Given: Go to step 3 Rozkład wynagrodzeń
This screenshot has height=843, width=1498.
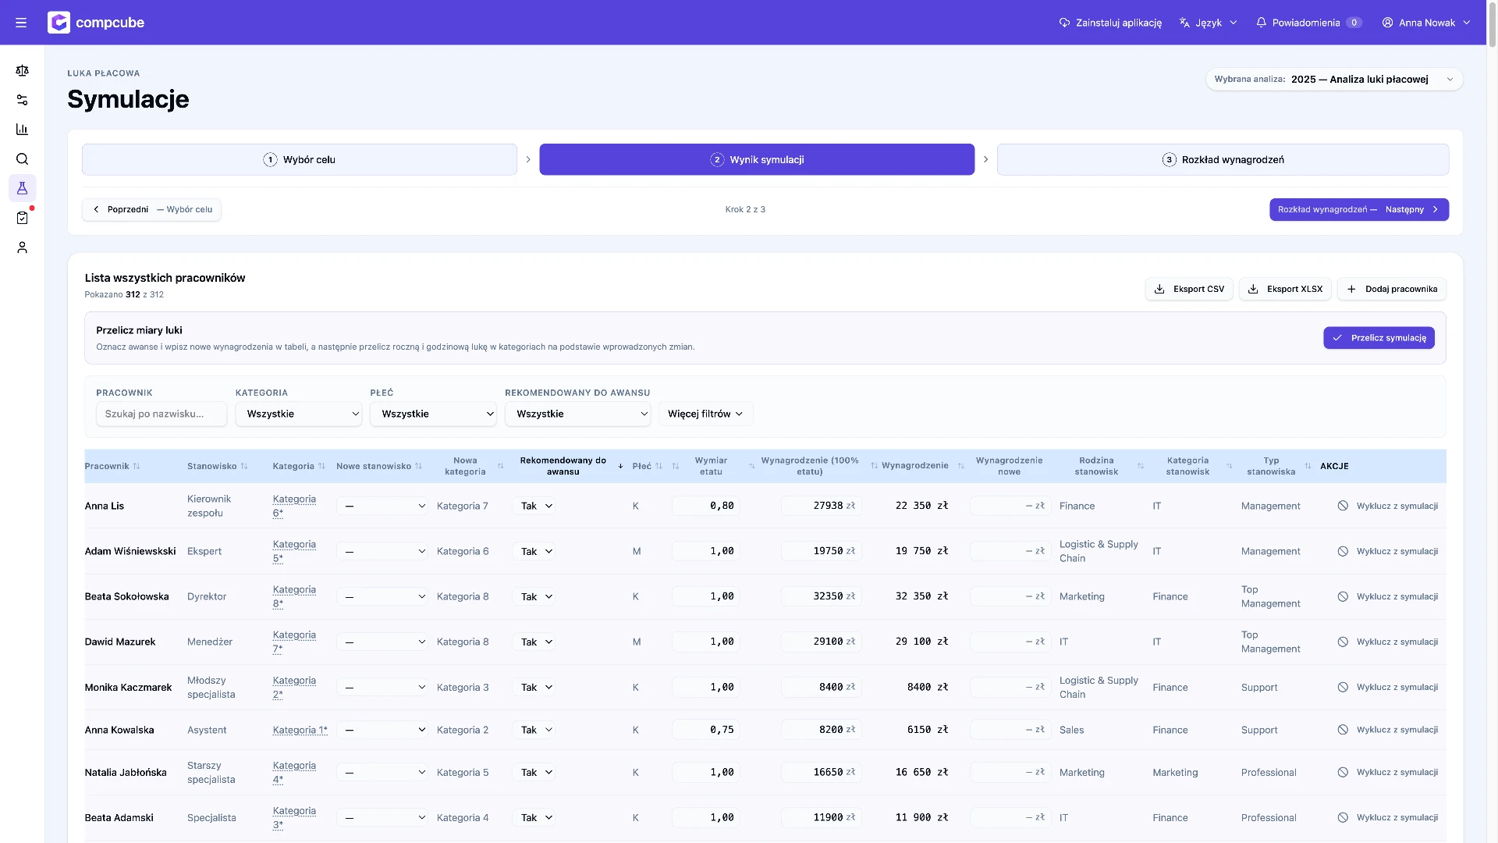Looking at the screenshot, I should click(1223, 159).
